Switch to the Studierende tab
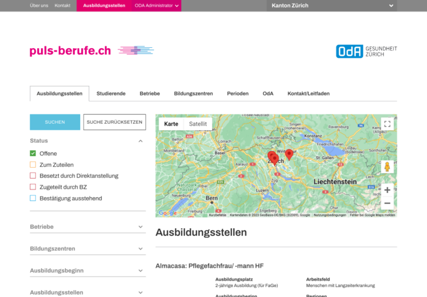Viewport: 427px width, 297px height. coord(111,94)
